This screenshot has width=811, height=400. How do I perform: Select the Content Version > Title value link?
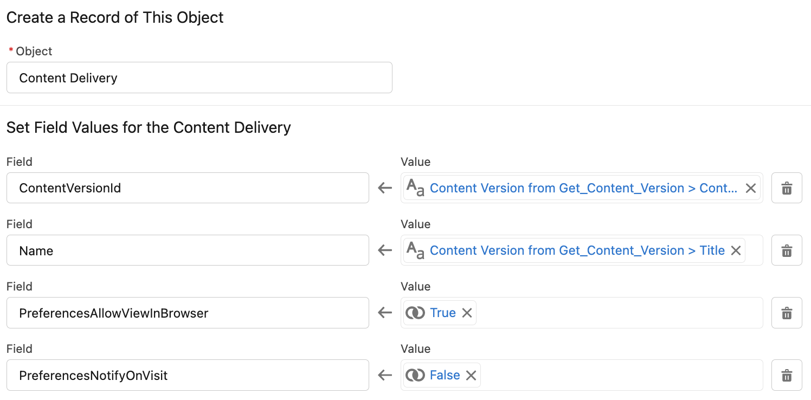(577, 250)
